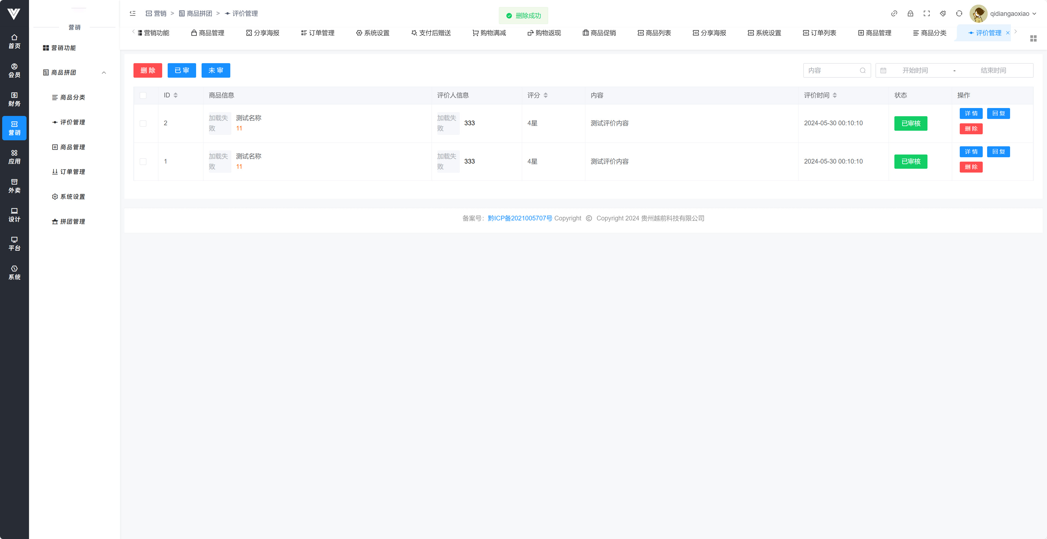The height and width of the screenshot is (539, 1047).
Task: Collapse sidebar with menu fold icon
Action: tap(132, 13)
